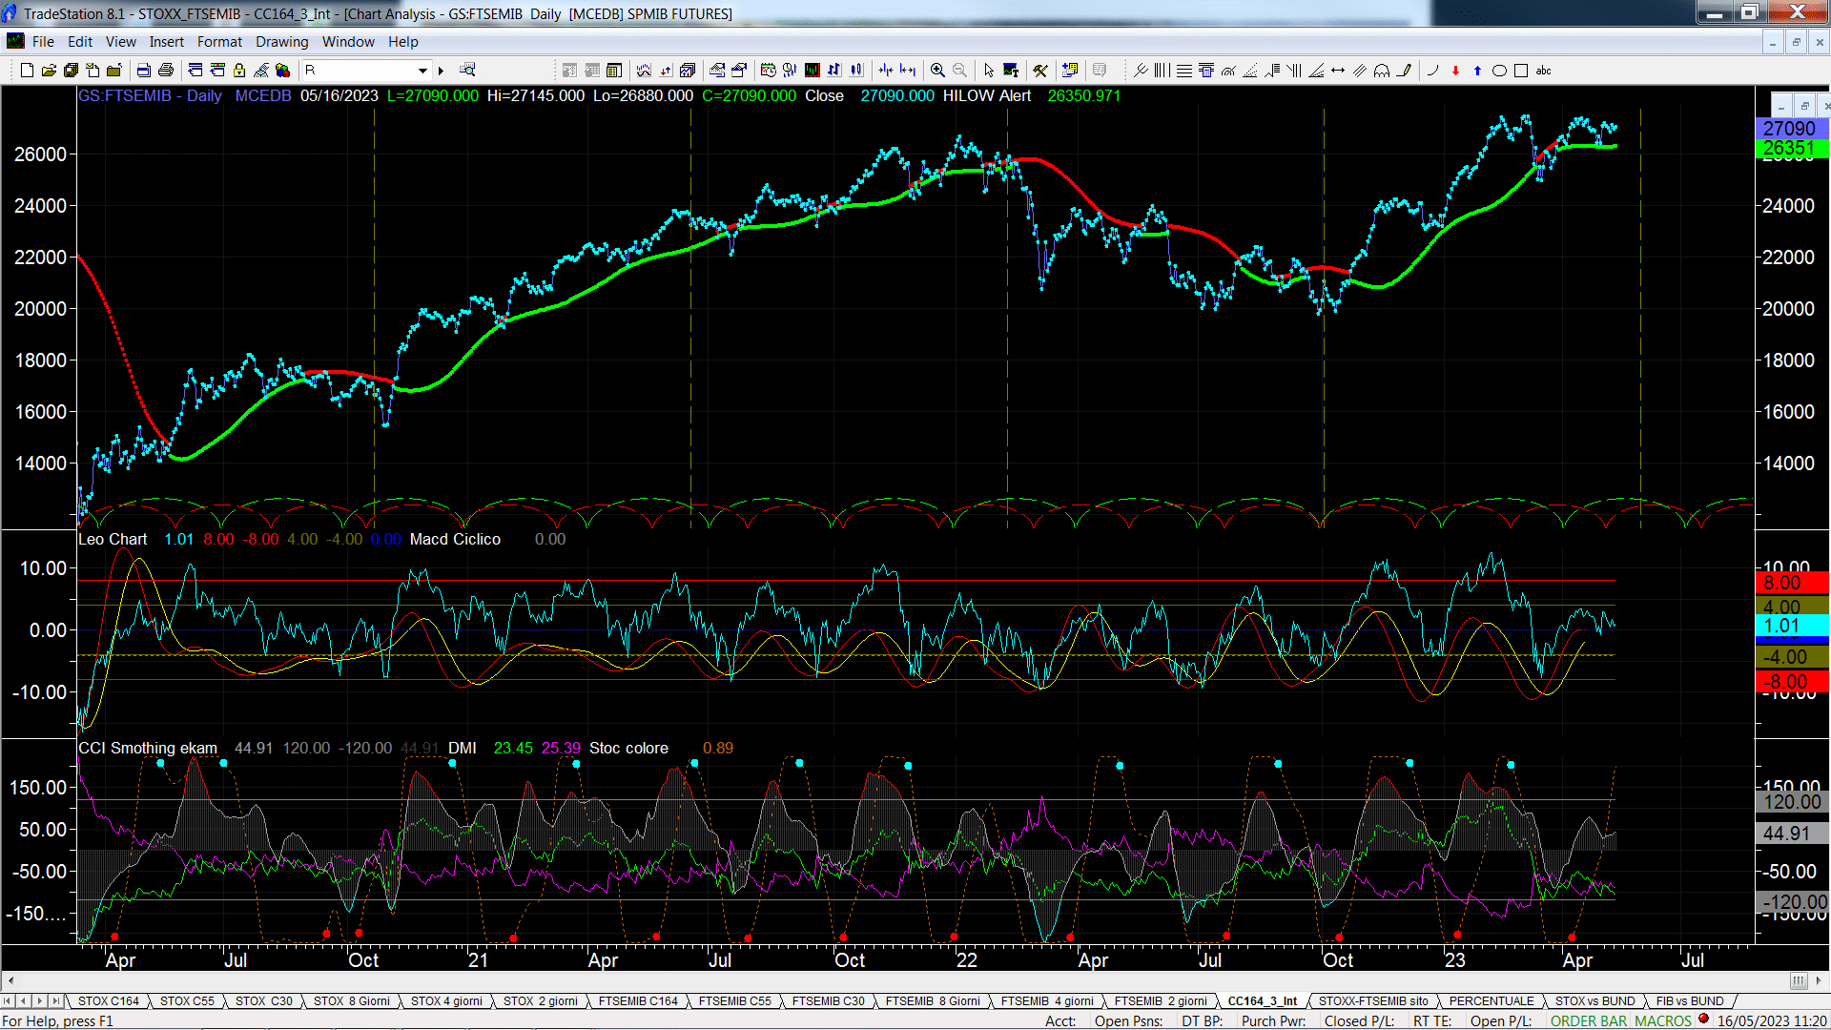1831x1030 pixels.
Task: Open the Drawing menu
Action: coord(281,42)
